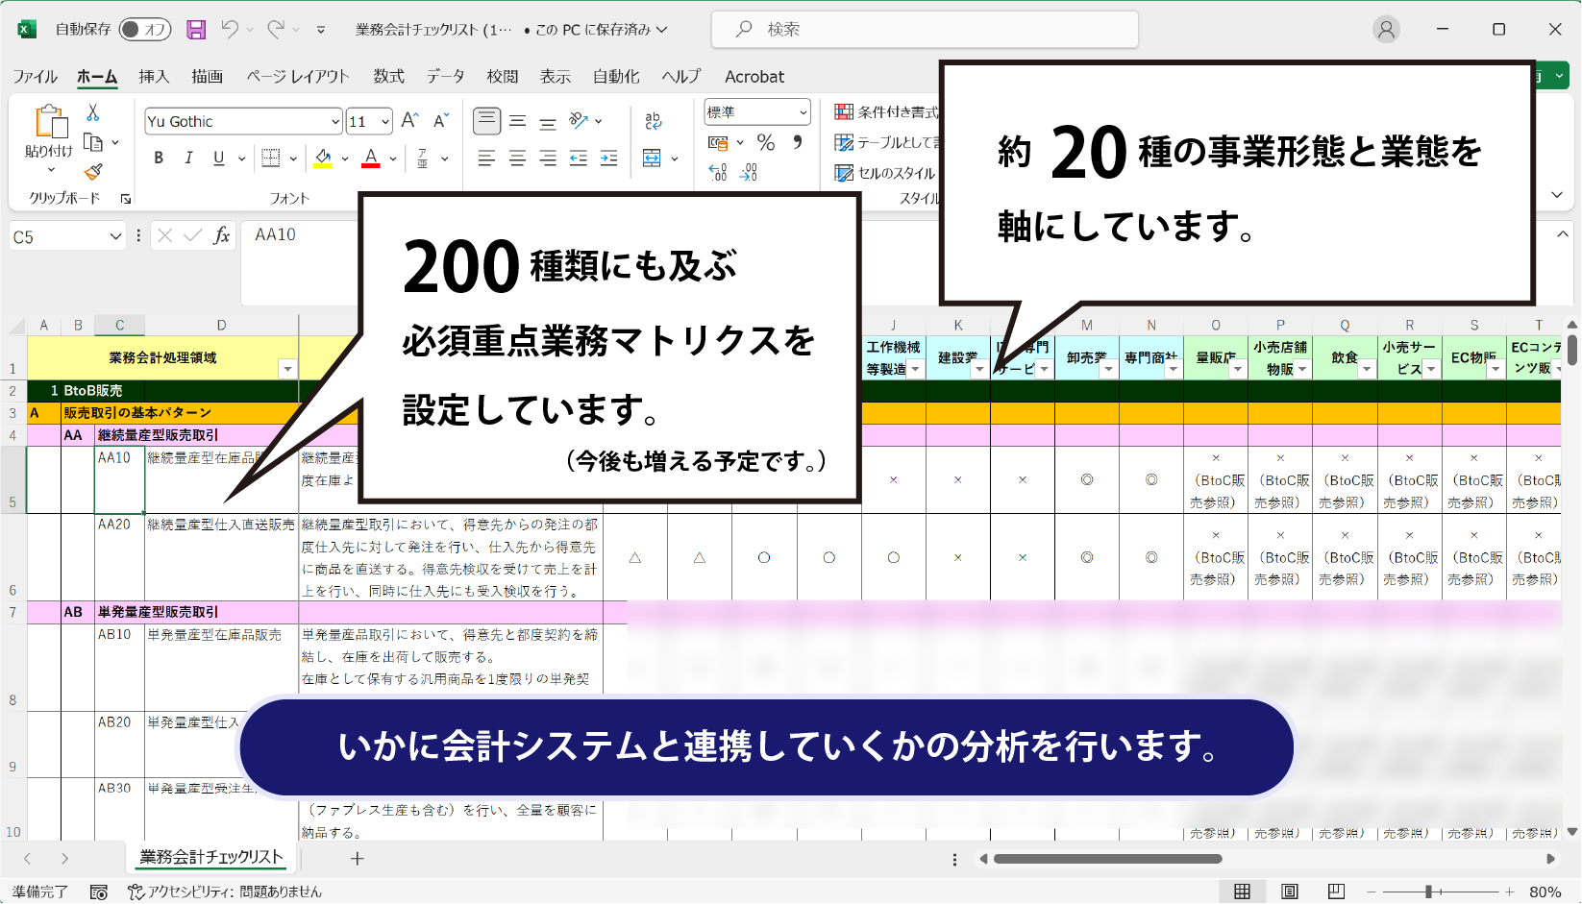Open the clipboard group dialog launcher
This screenshot has width=1582, height=904.
click(x=125, y=199)
